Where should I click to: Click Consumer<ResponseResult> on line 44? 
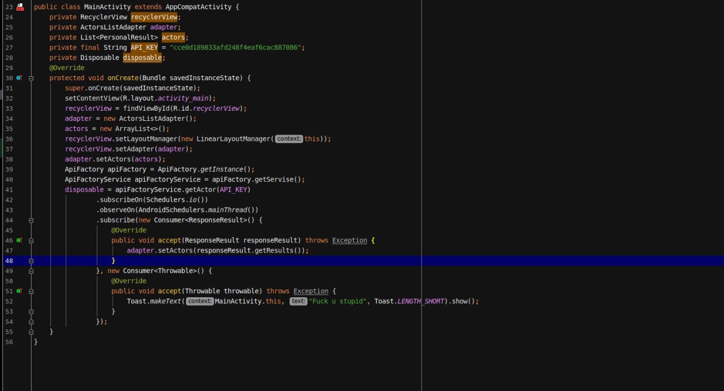point(200,220)
